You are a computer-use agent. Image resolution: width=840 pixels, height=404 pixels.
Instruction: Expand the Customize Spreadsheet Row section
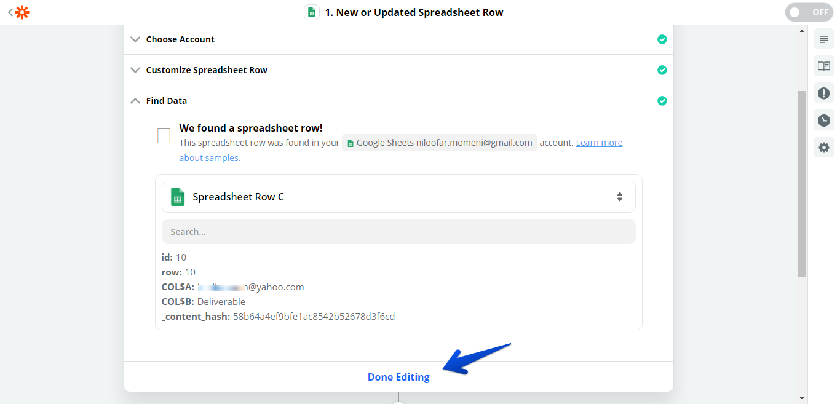(398, 70)
